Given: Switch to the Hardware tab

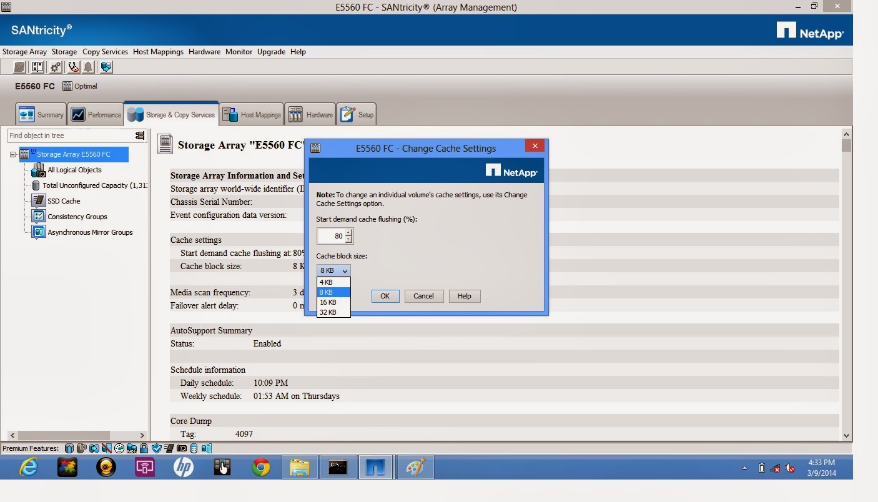Looking at the screenshot, I should pyautogui.click(x=310, y=114).
